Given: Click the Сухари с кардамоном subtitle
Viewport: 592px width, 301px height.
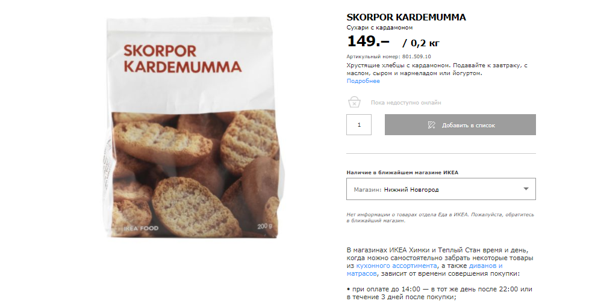Looking at the screenshot, I should 379,28.
